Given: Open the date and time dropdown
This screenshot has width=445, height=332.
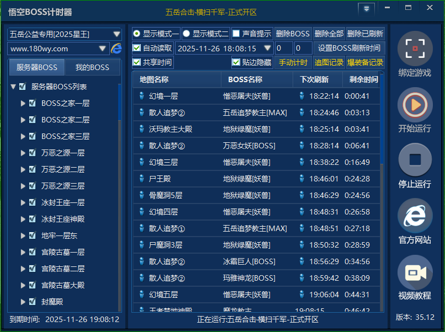Looking at the screenshot, I should [x=268, y=49].
